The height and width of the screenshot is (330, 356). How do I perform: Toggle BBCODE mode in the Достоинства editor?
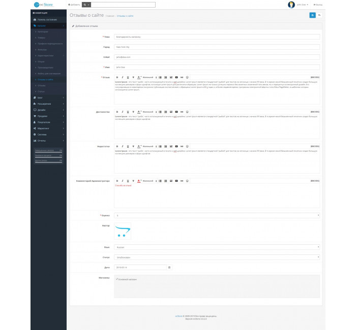[x=315, y=112]
